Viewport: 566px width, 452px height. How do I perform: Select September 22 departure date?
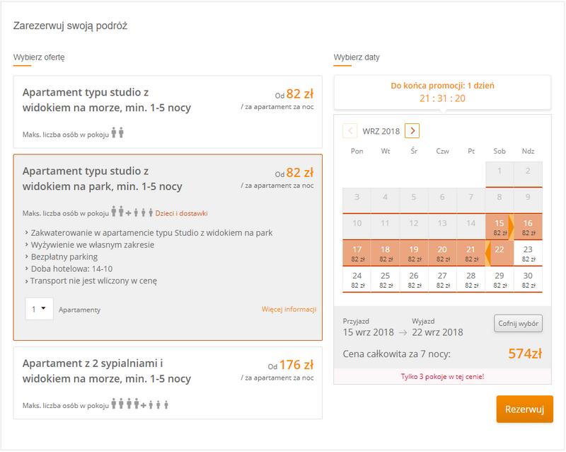[x=499, y=253]
